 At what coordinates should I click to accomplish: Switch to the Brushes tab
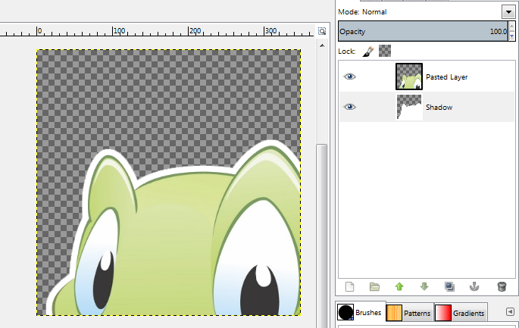(x=360, y=312)
